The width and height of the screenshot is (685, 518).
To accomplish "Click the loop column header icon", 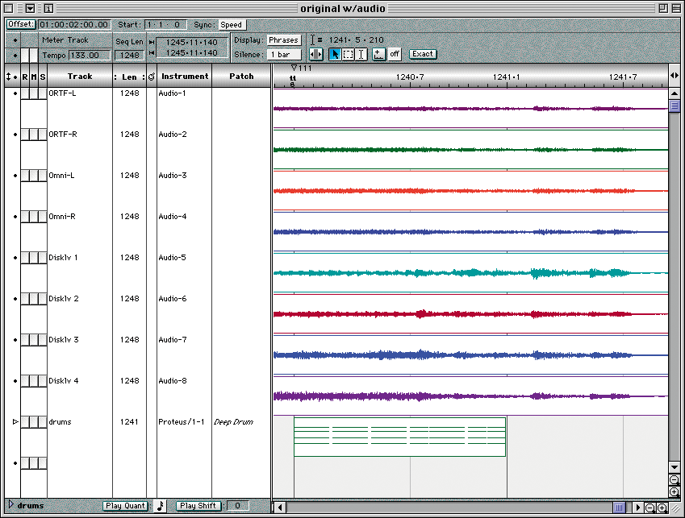I will (x=152, y=77).
